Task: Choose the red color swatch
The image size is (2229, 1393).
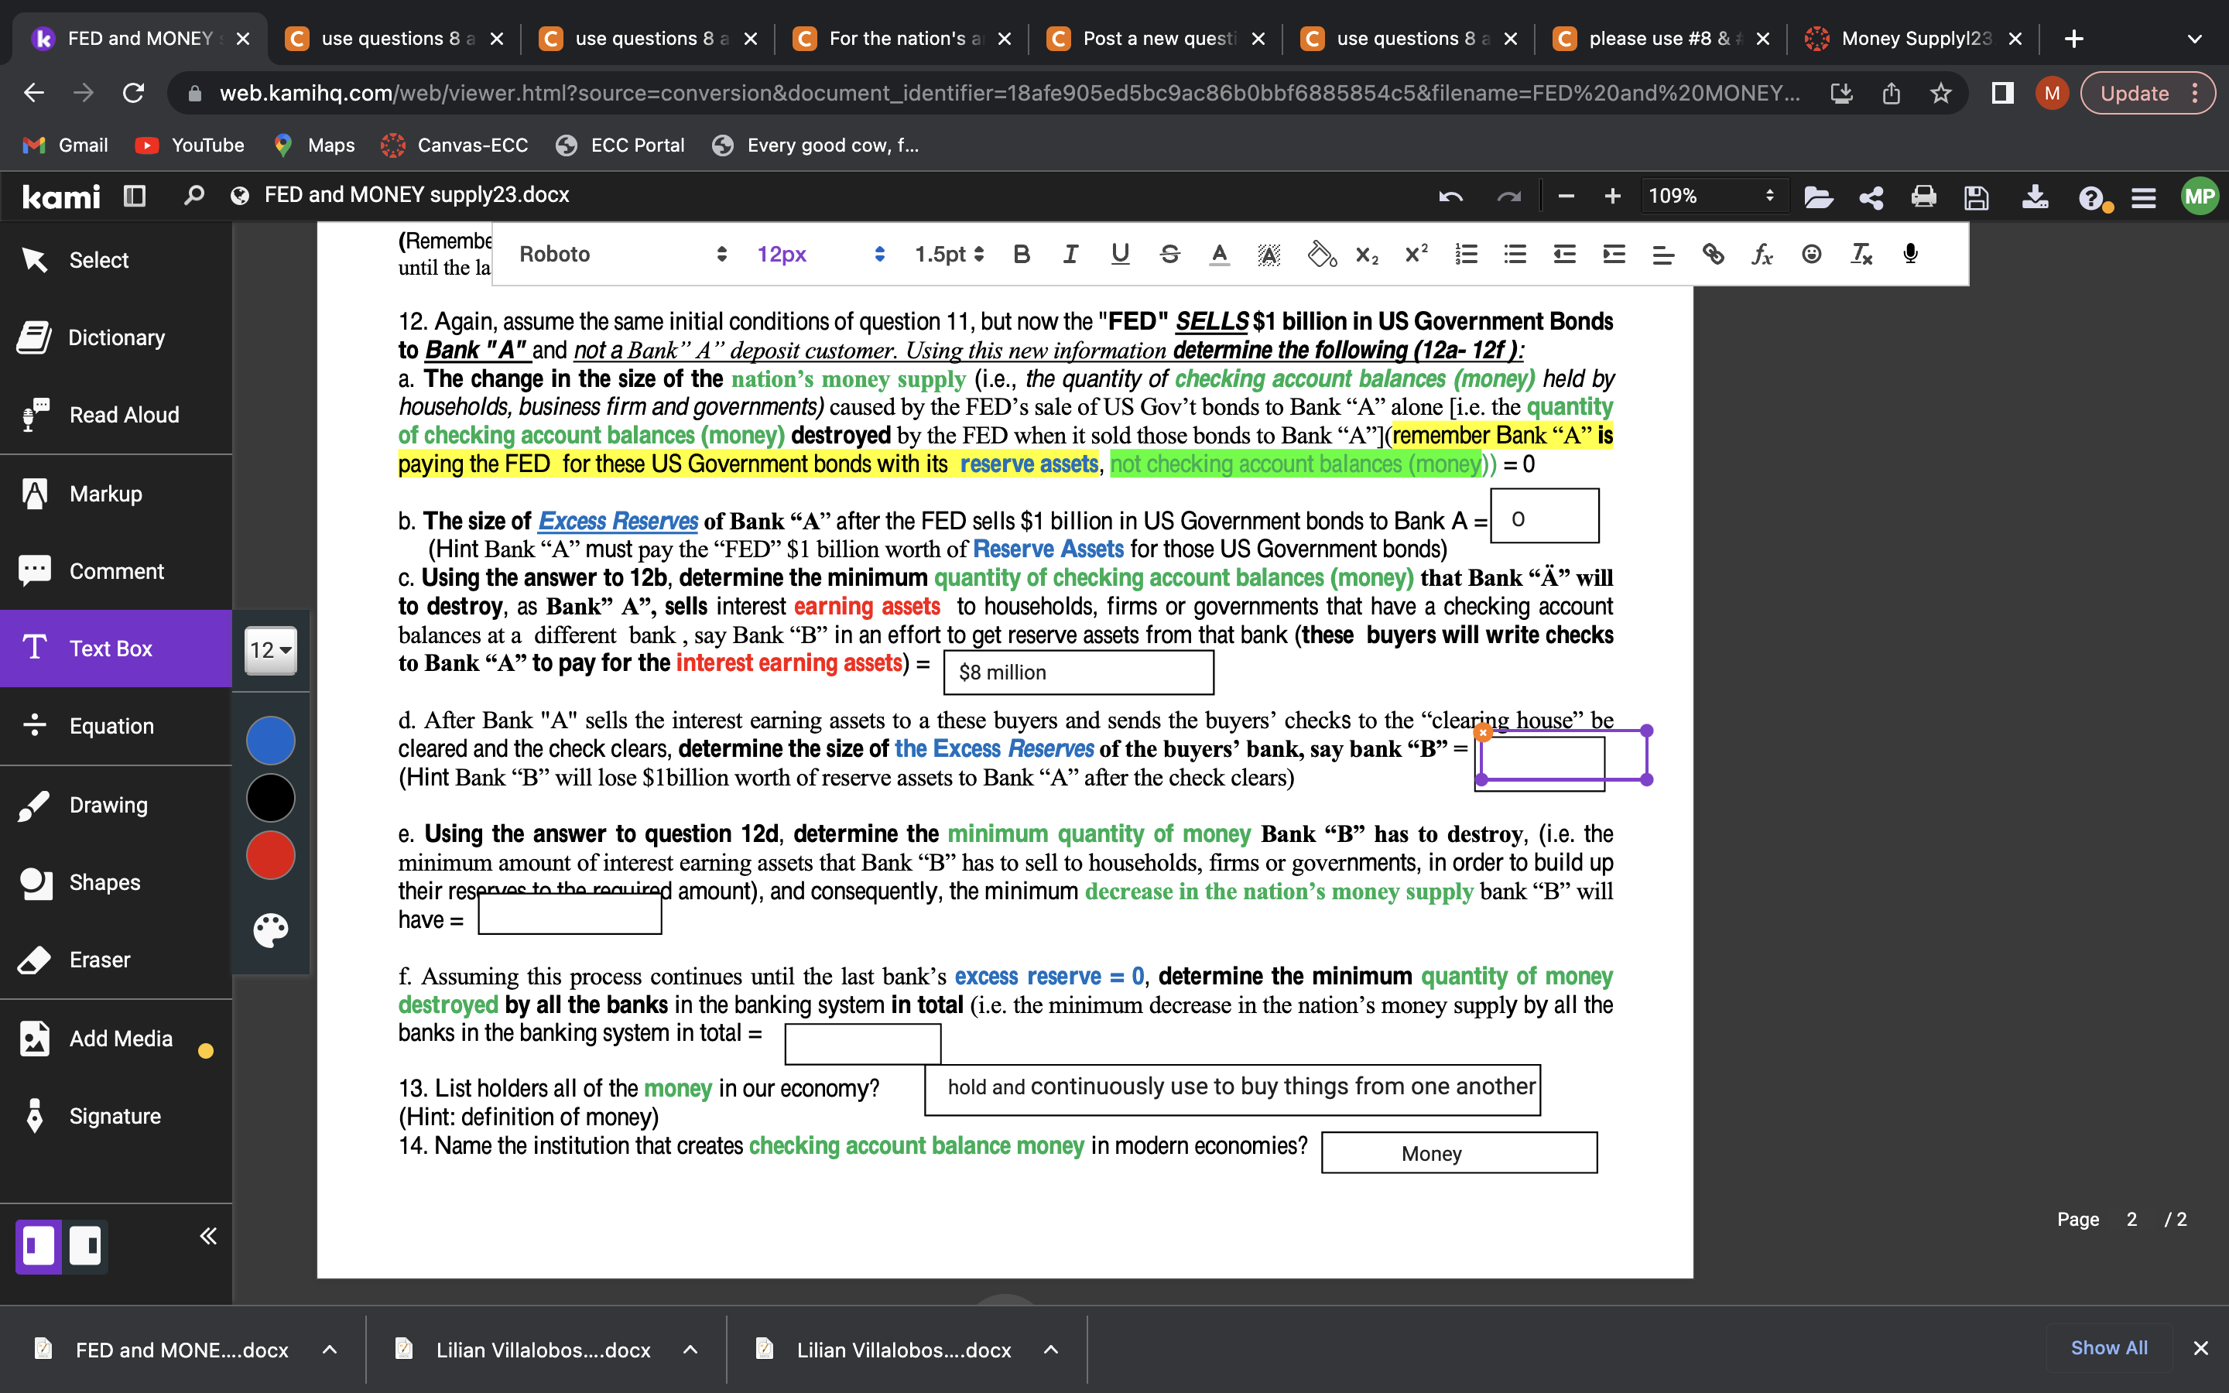Action: 271,855
